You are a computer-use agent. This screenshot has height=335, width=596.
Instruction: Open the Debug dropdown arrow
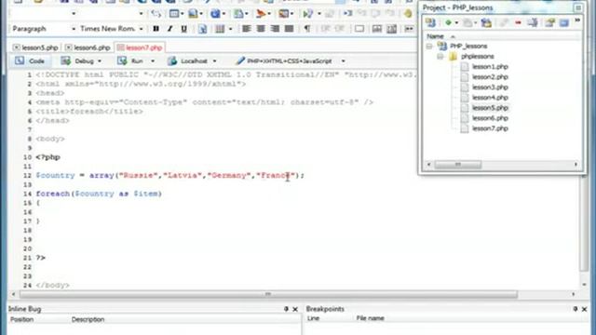(x=100, y=61)
